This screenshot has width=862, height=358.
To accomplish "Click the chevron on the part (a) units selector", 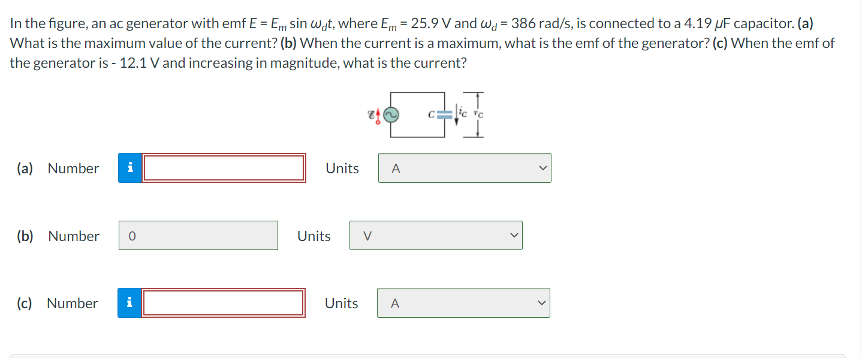I will (x=542, y=168).
